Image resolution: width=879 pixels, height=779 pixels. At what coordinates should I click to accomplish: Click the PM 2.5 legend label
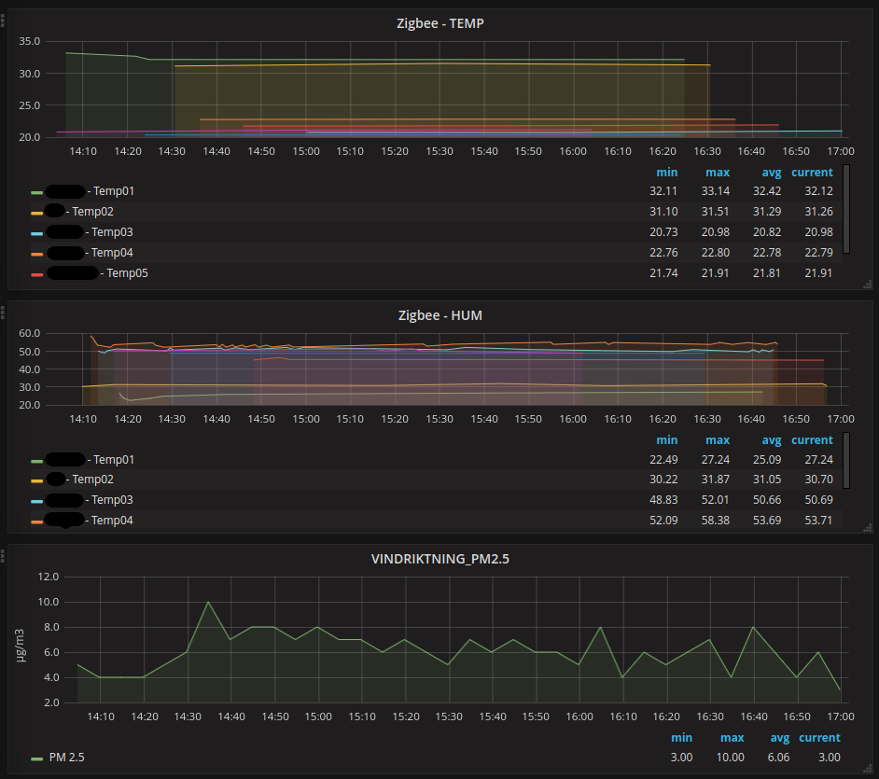66,758
